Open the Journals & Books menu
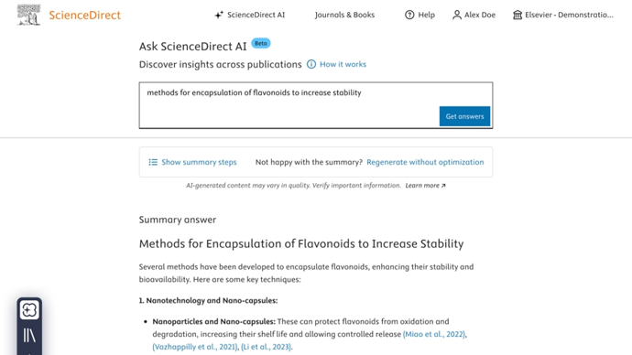 [344, 15]
